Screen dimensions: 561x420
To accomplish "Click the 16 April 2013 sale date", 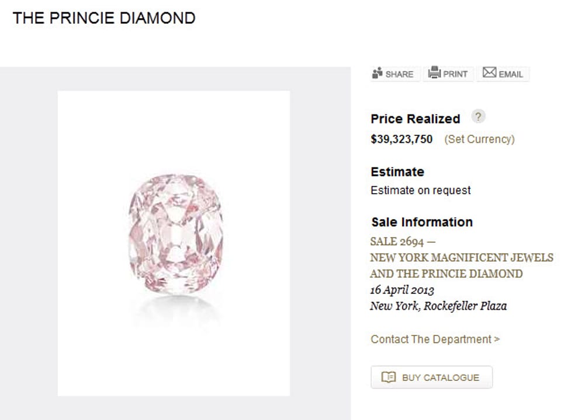I will 401,290.
